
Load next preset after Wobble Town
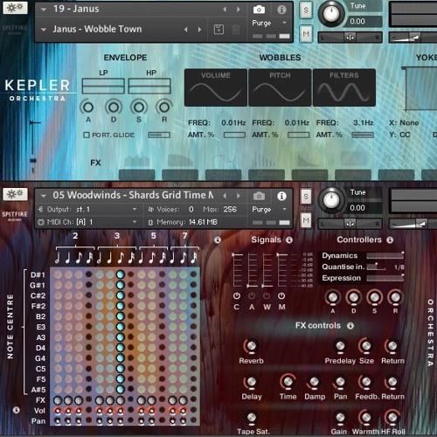point(199,30)
